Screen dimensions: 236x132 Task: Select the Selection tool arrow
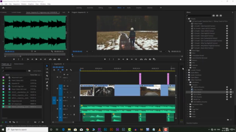coord(47,66)
